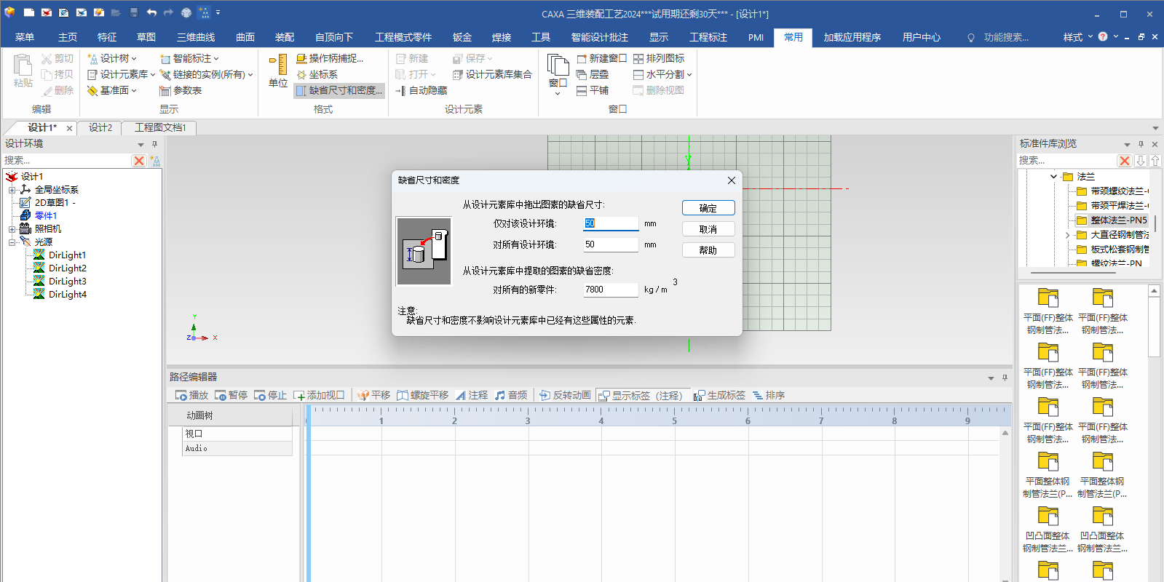Switch to the 工程图文档1 document tab
Image resolution: width=1164 pixels, height=582 pixels.
coord(160,127)
